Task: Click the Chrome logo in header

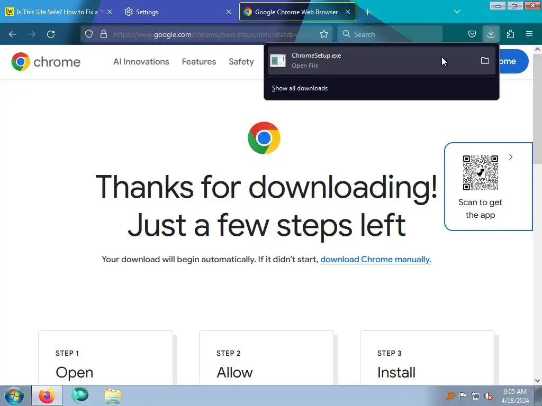Action: [x=46, y=62]
